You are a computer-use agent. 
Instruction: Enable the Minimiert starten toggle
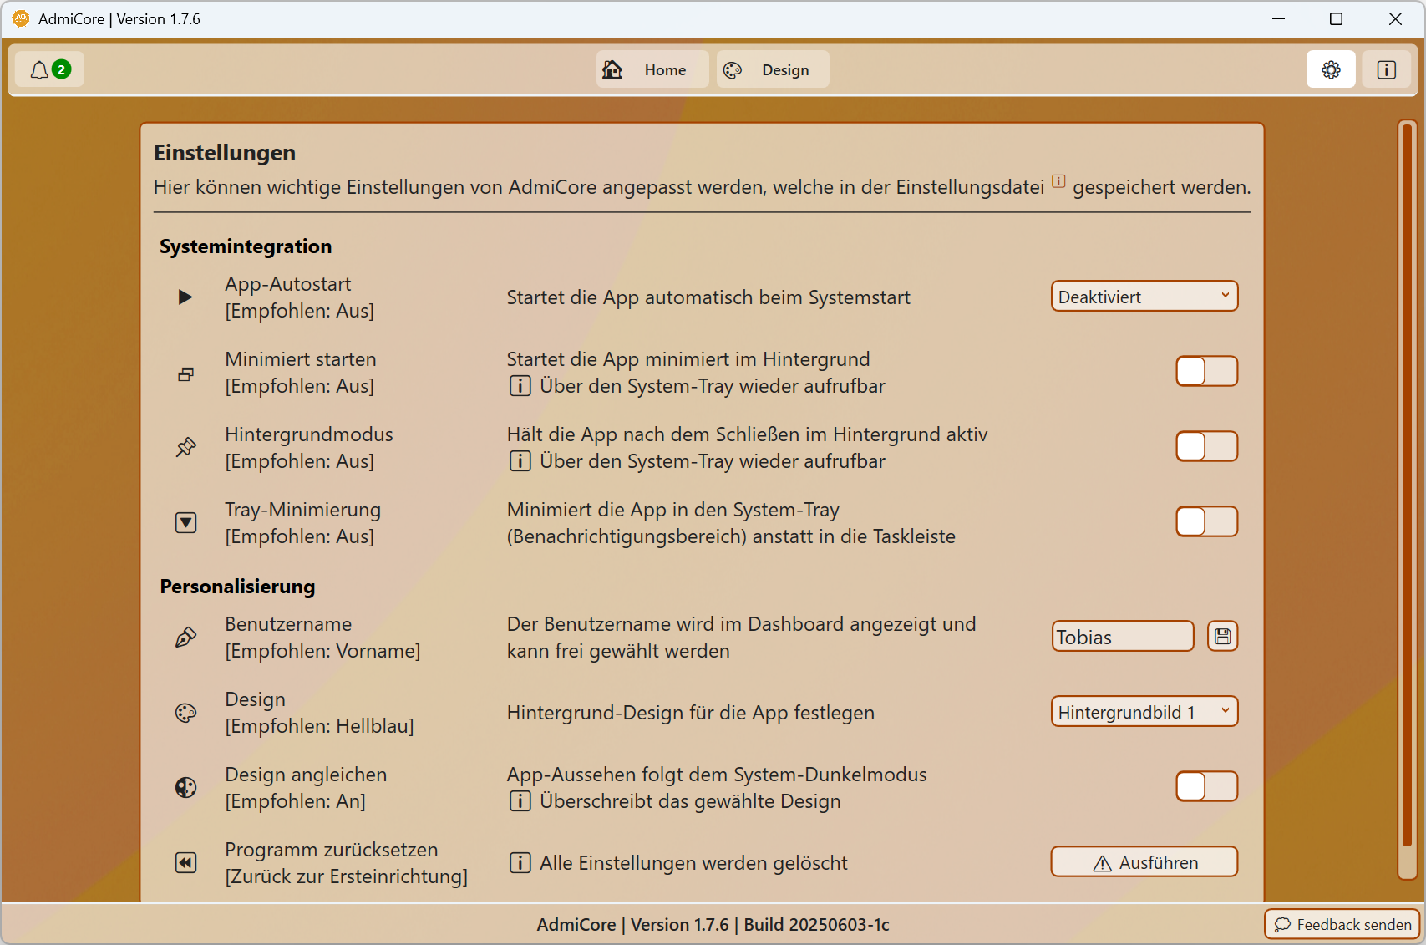1206,372
